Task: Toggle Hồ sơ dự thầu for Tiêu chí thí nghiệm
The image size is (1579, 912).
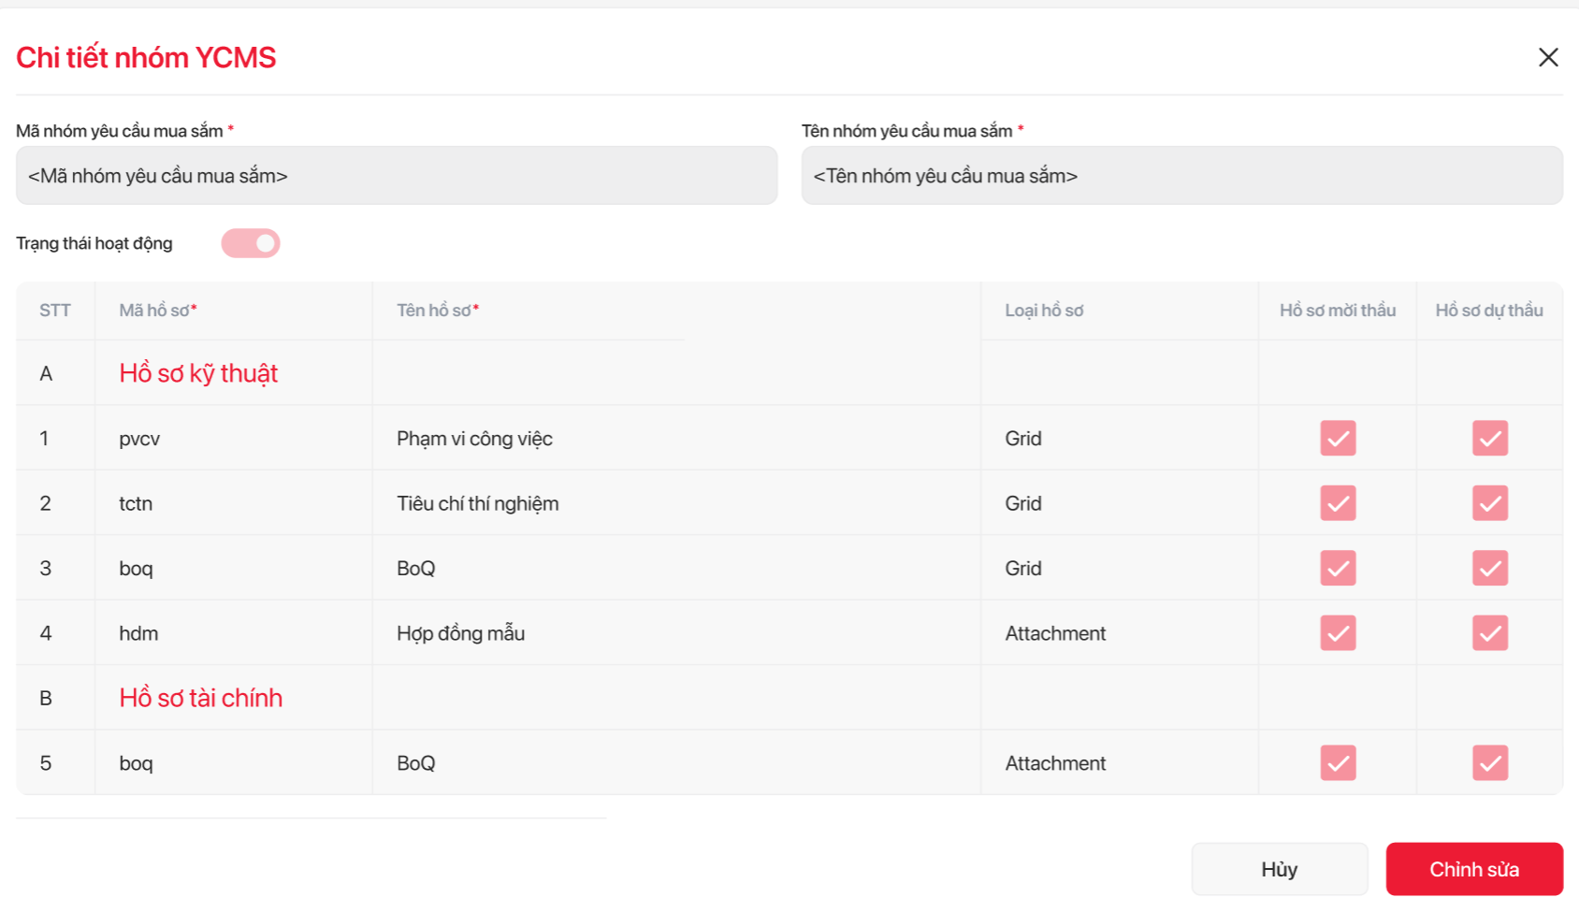Action: pos(1489,503)
